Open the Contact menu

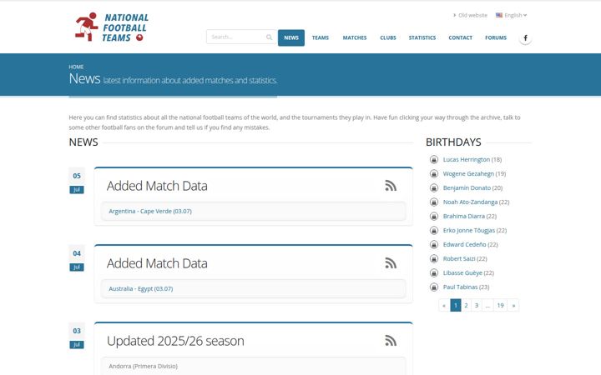(x=460, y=37)
